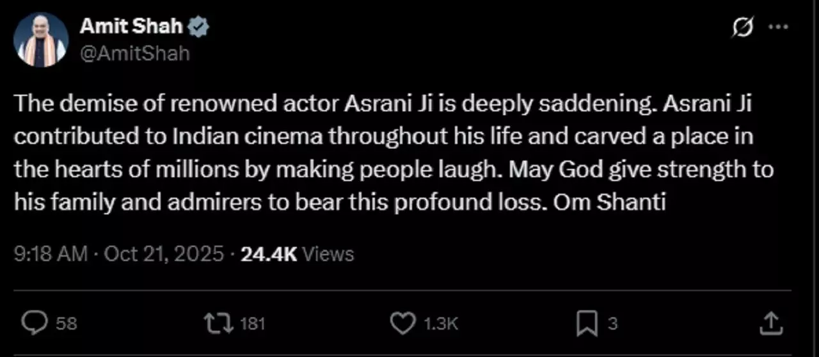Click the bookmark count of 3
The width and height of the screenshot is (819, 357).
click(612, 324)
